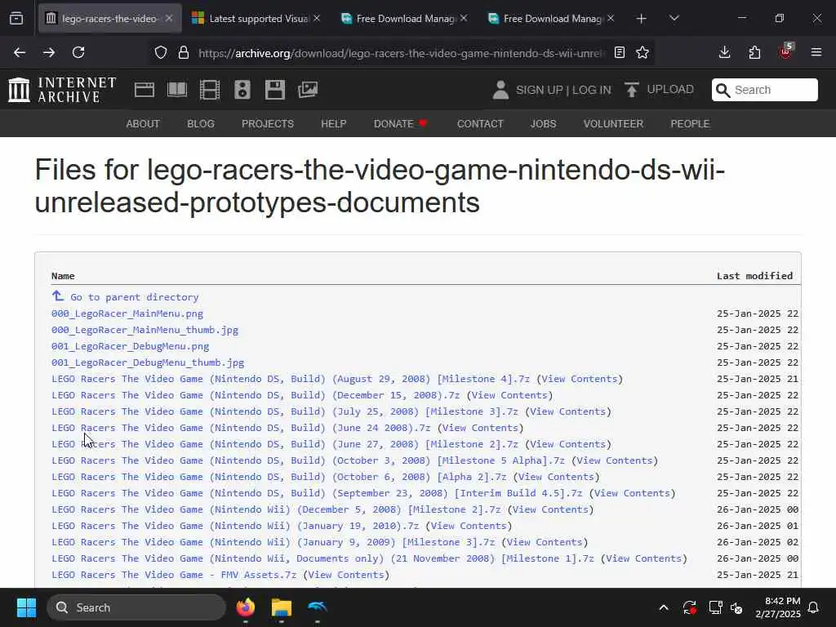Download the Interim Build 4.5 archive

coord(317,493)
